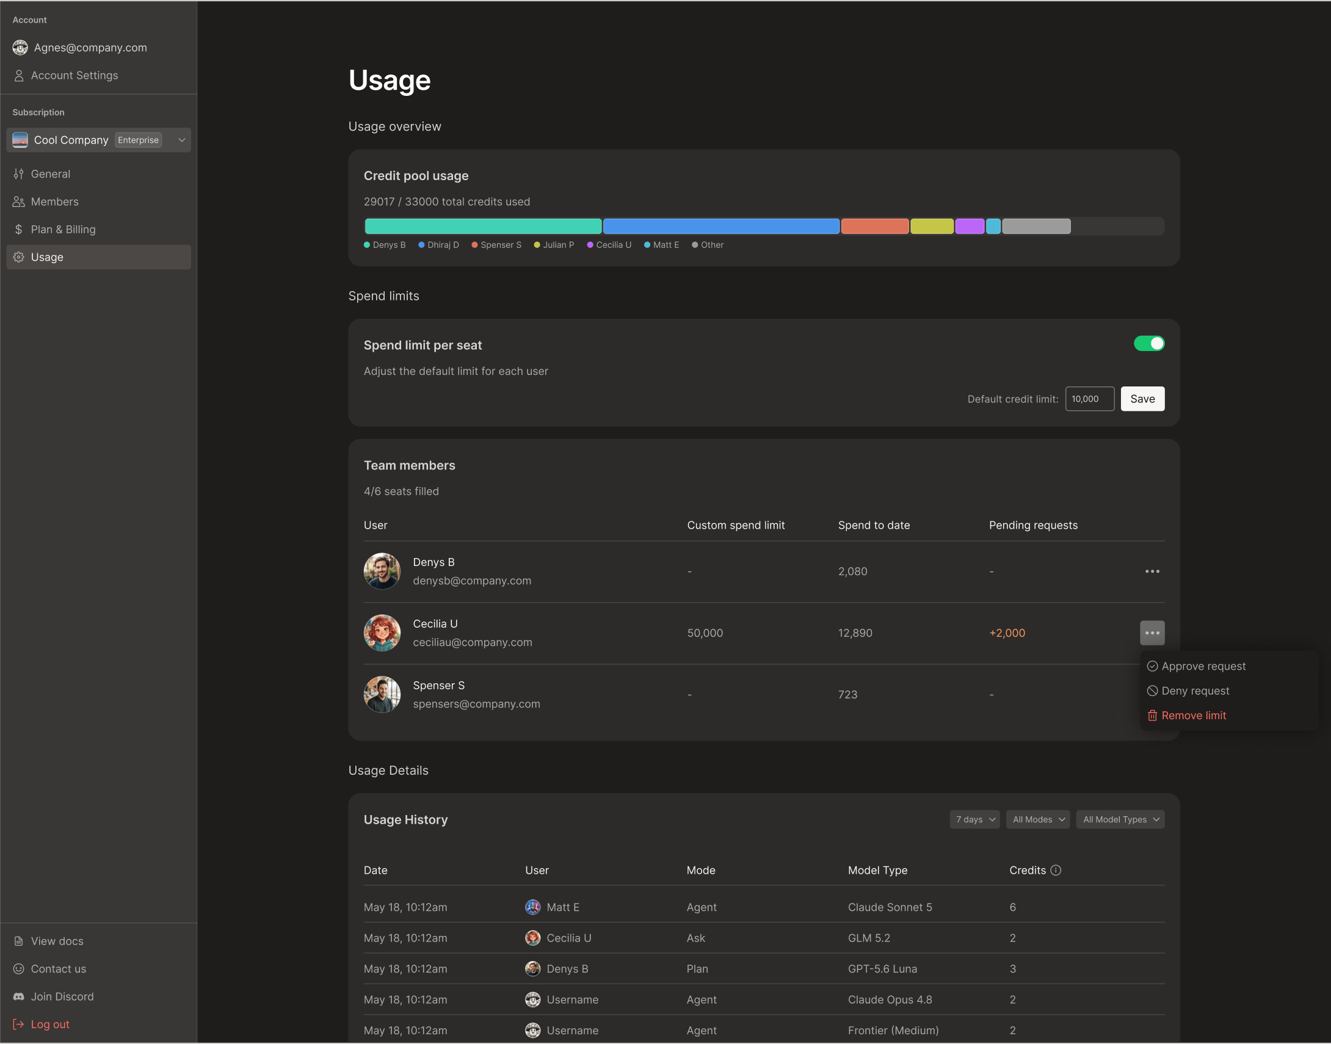Click the 50,000 custom spend limit value

click(x=705, y=633)
